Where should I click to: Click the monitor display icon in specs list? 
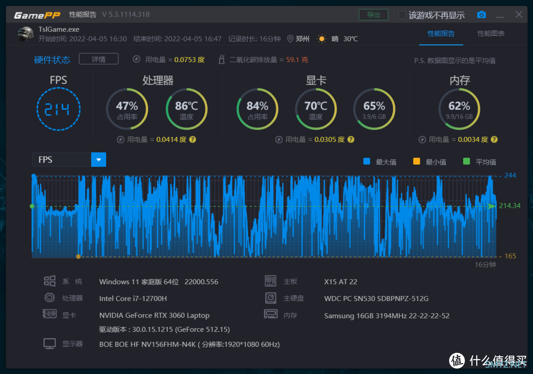[x=50, y=344]
